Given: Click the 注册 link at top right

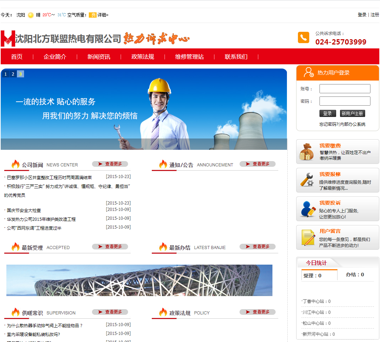Looking at the screenshot, I should coord(375,15).
